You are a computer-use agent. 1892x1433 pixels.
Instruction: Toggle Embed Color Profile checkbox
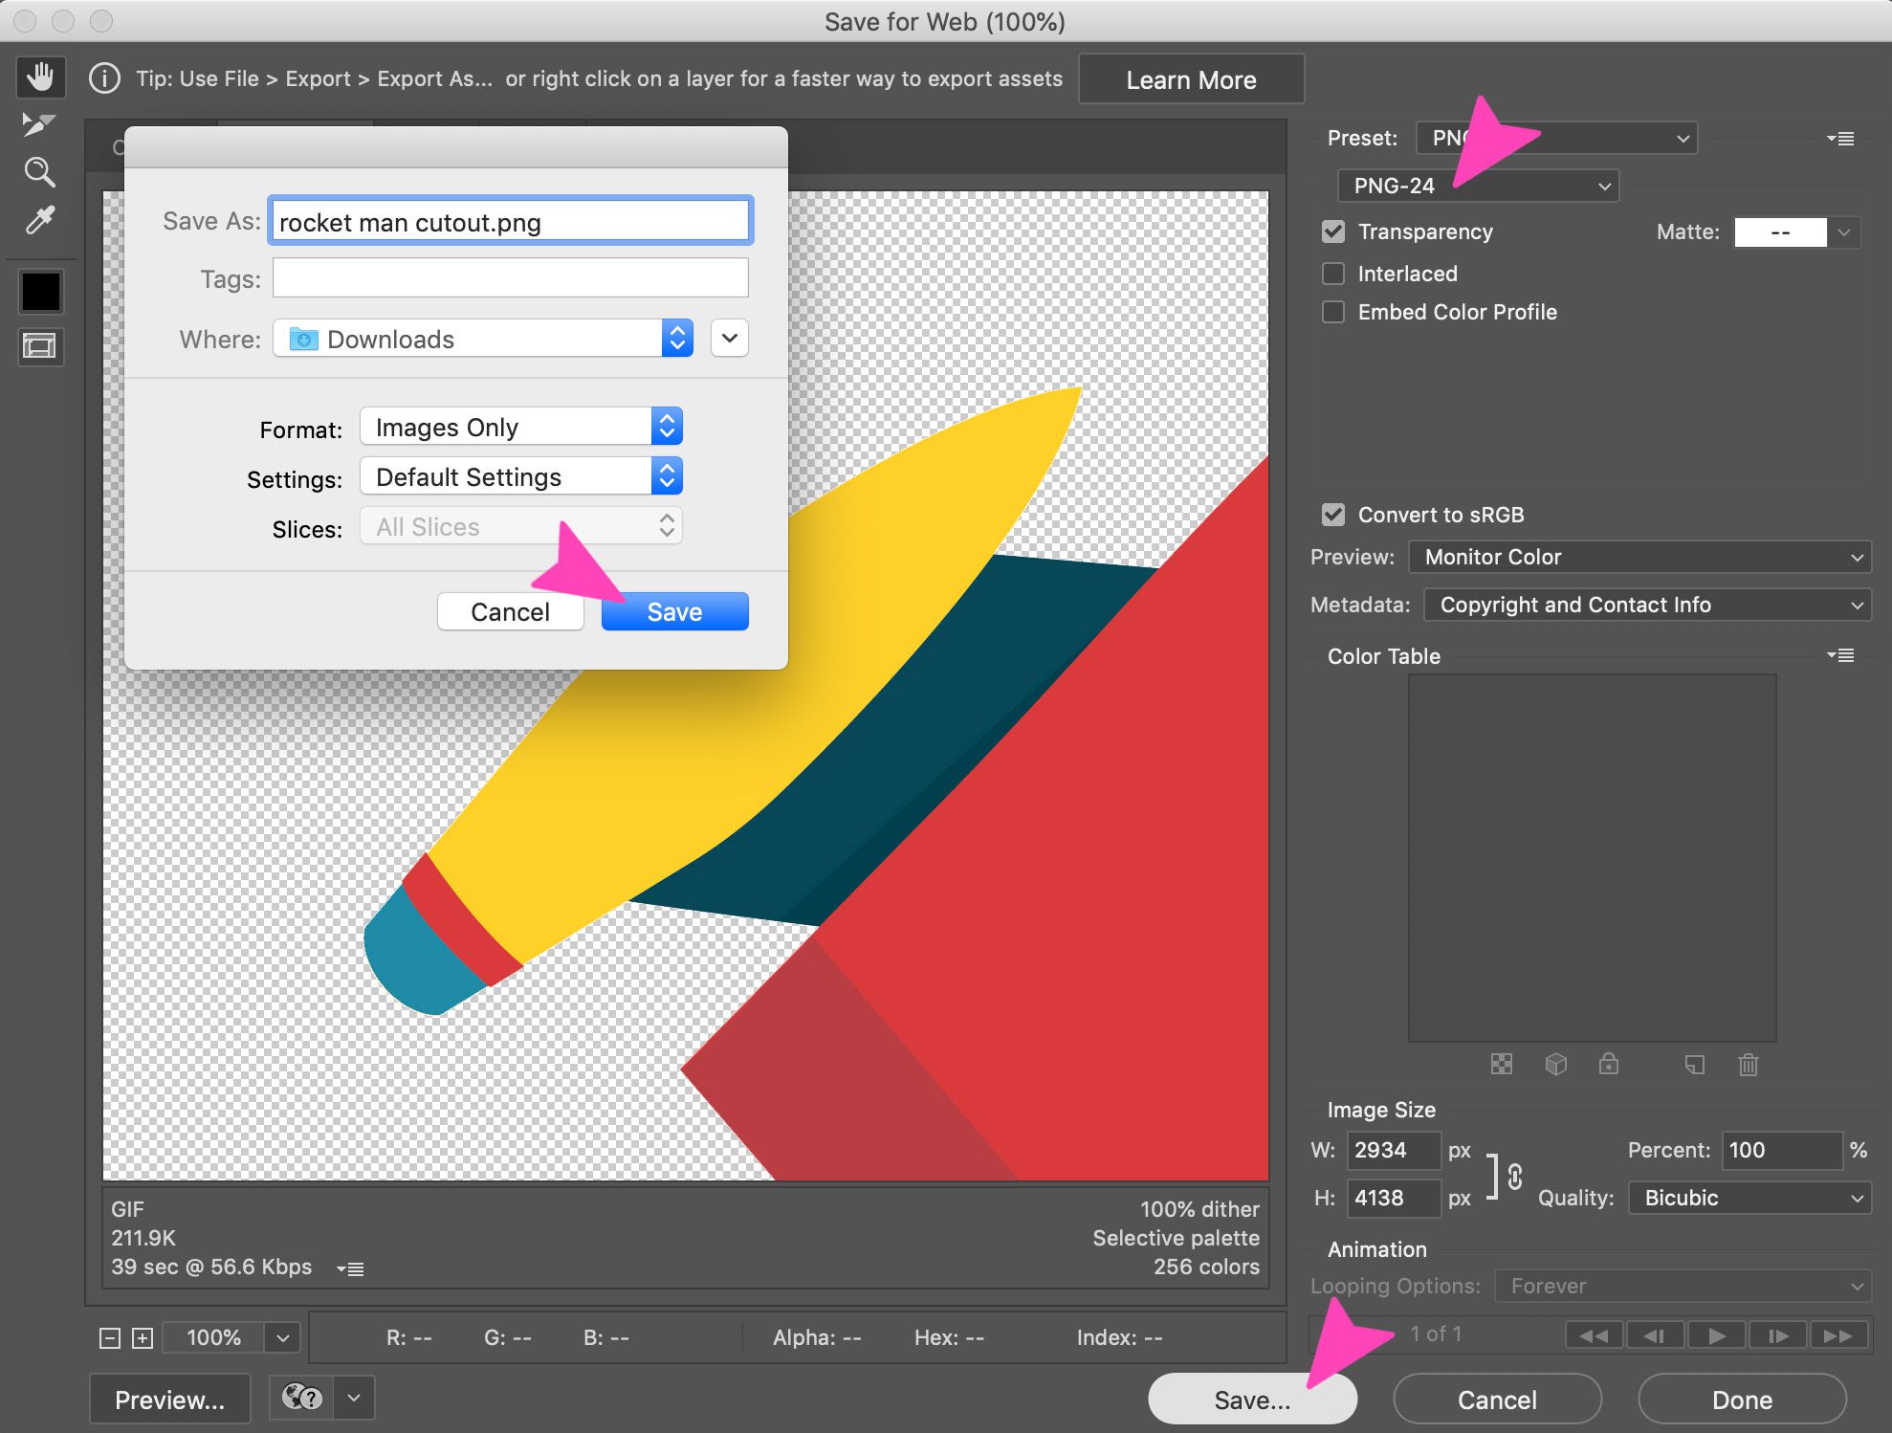point(1332,310)
